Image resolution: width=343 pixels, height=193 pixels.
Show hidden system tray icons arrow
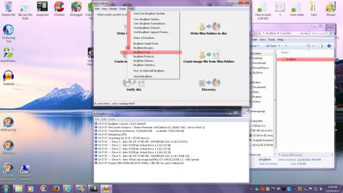click(251, 189)
